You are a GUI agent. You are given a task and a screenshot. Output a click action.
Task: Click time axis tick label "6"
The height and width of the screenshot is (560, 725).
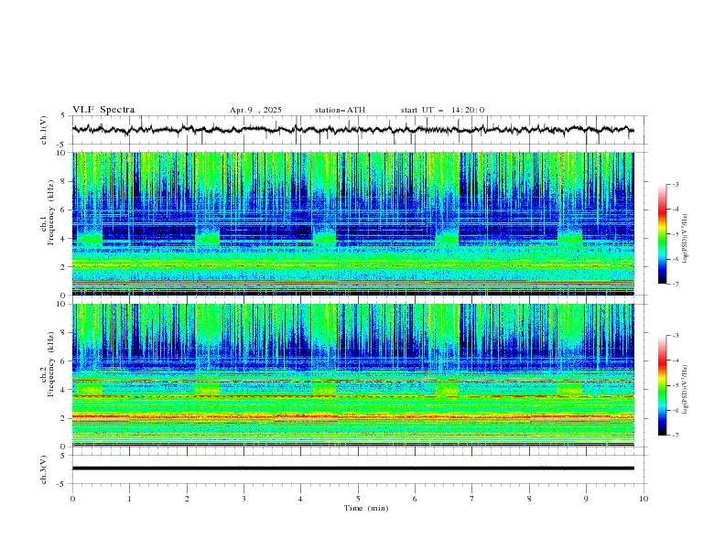point(415,499)
